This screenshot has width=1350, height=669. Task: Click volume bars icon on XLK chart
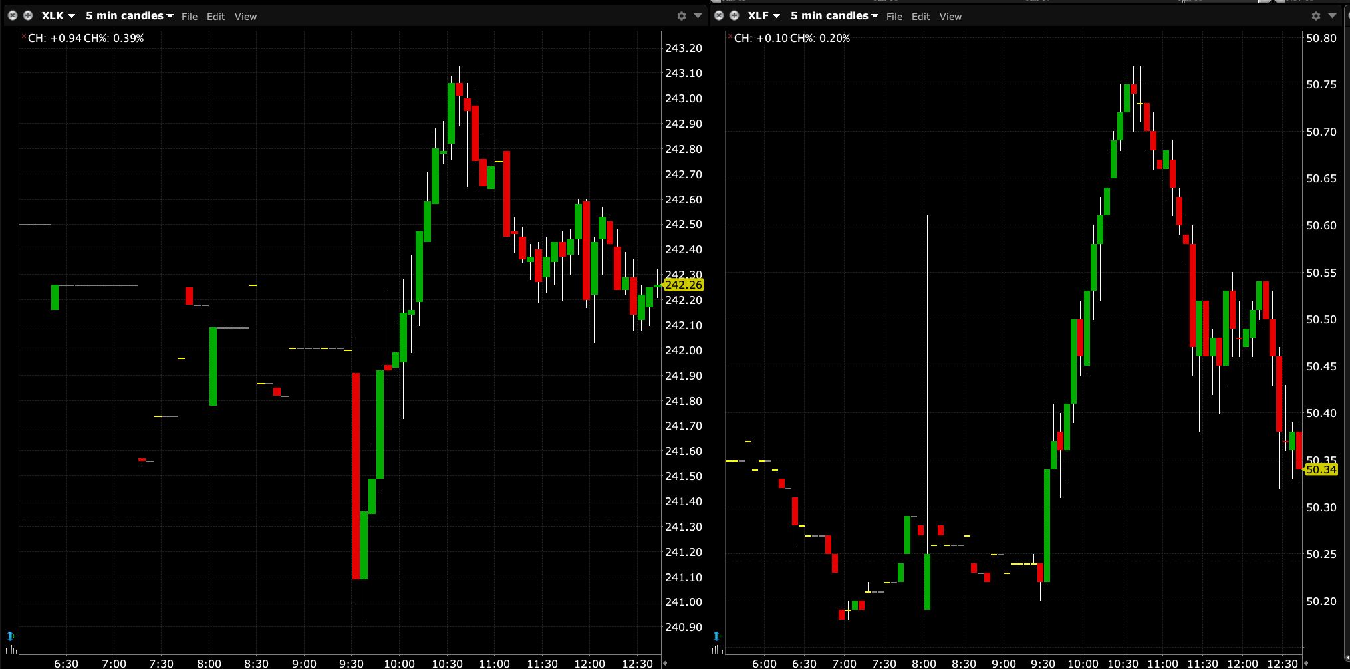click(11, 649)
